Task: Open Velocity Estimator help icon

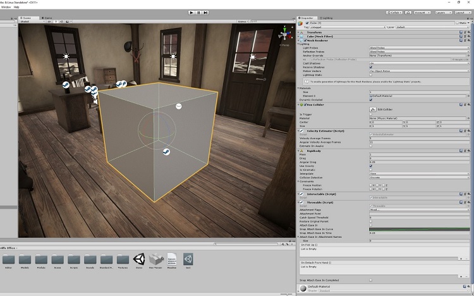Action: (461, 131)
